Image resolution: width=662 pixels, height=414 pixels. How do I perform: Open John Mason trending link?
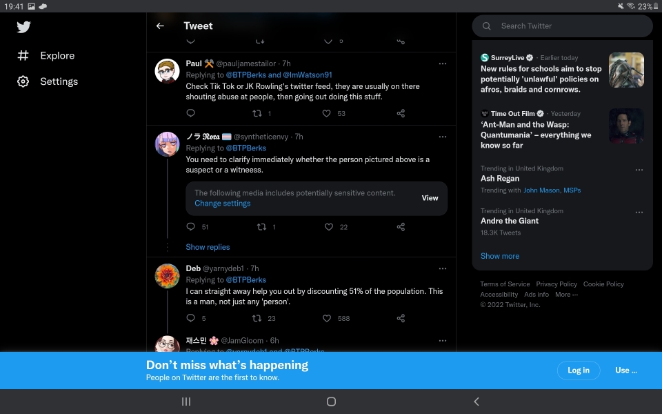pyautogui.click(x=541, y=190)
